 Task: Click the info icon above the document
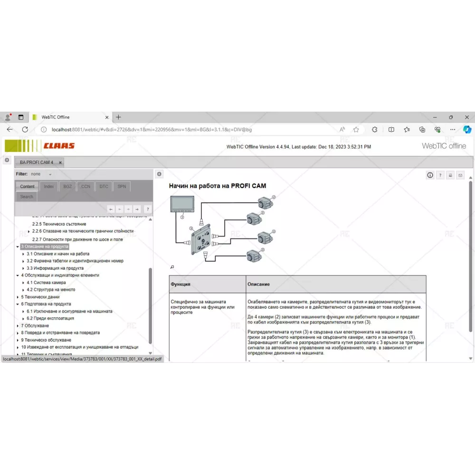click(x=430, y=175)
